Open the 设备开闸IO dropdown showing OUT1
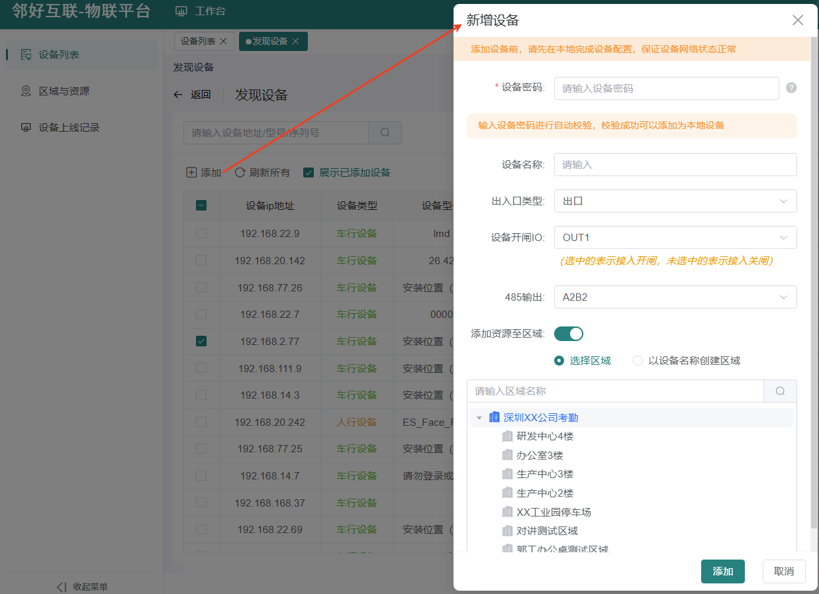Viewport: 819px width, 594px height. (x=675, y=237)
